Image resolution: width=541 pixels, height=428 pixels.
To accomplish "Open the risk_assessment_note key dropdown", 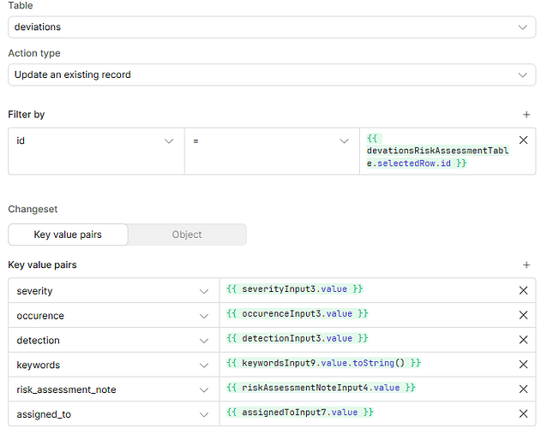I will point(114,389).
